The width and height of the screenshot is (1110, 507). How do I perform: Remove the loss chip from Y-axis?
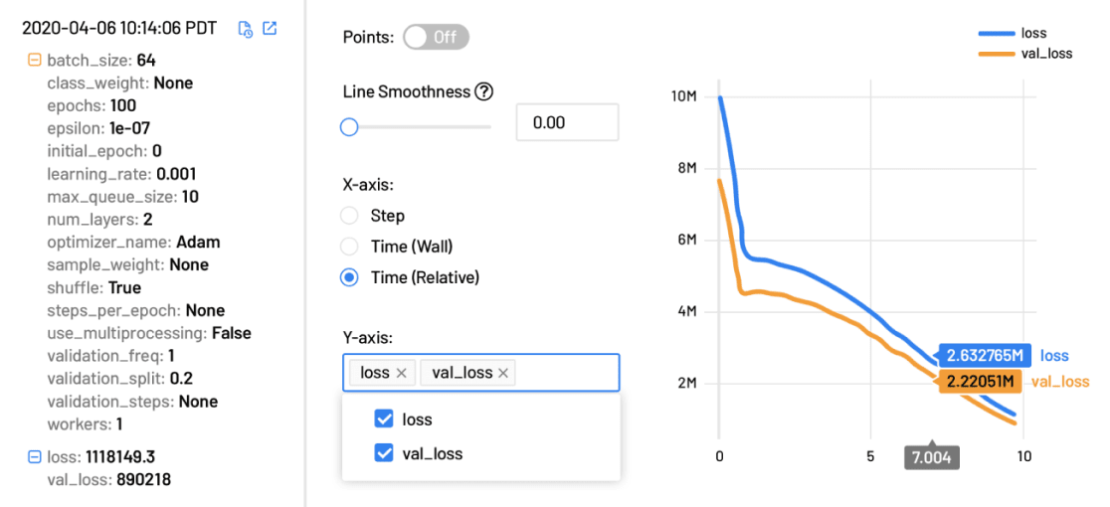pos(402,373)
